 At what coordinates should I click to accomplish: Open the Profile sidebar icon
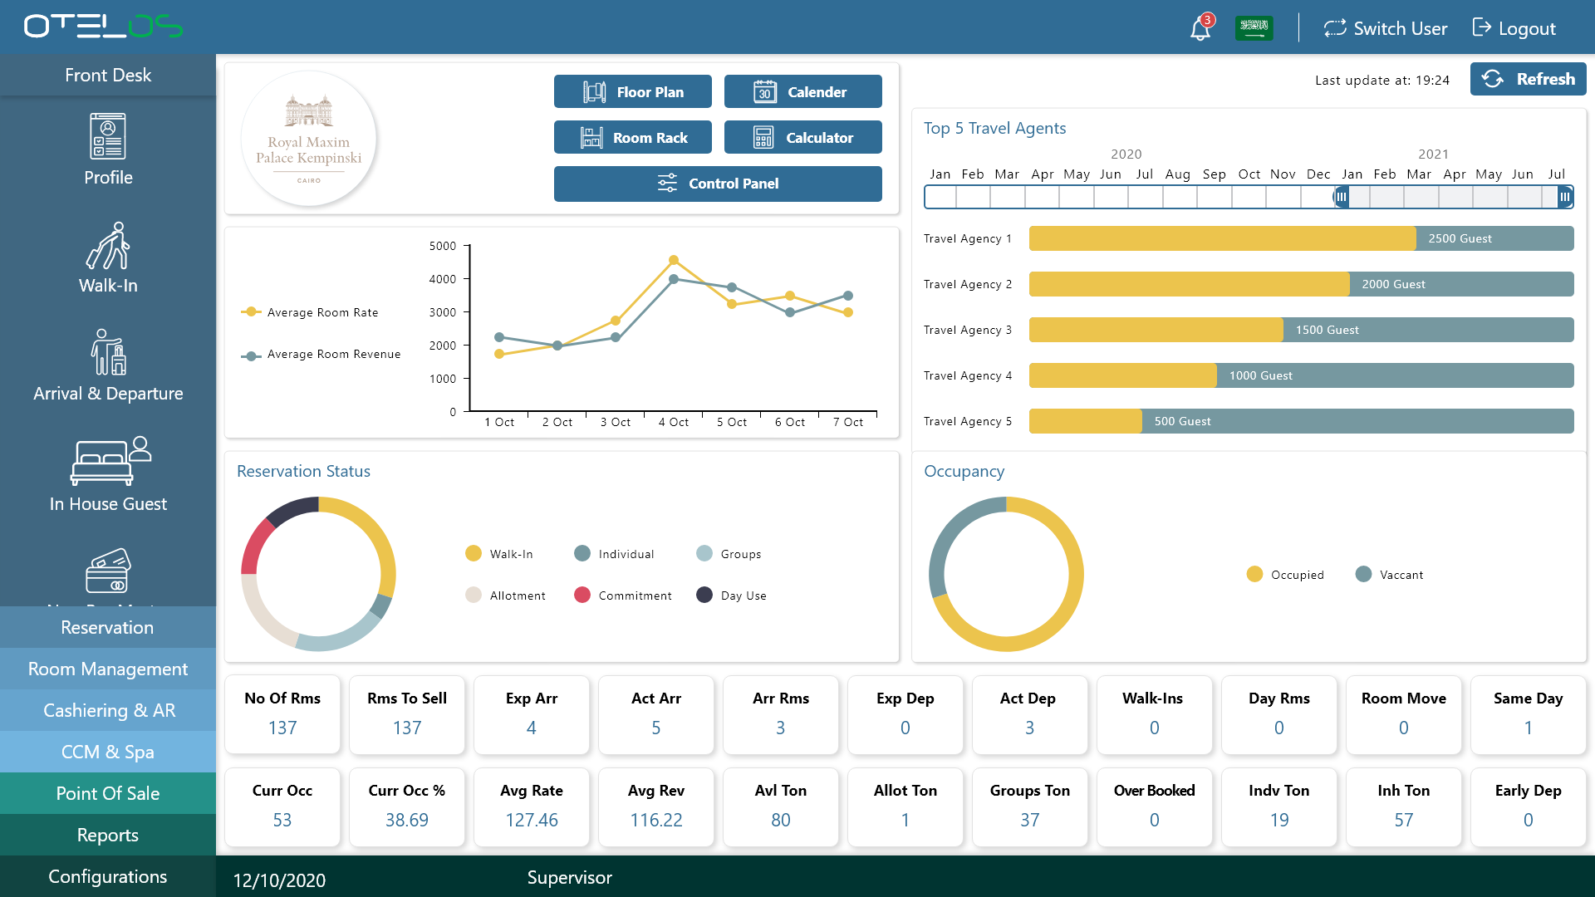[108, 137]
